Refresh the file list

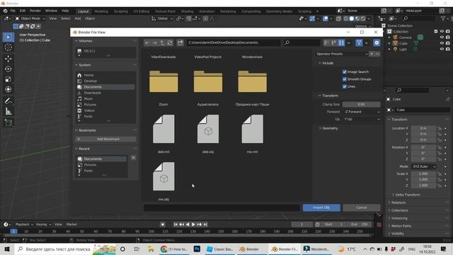(x=170, y=42)
